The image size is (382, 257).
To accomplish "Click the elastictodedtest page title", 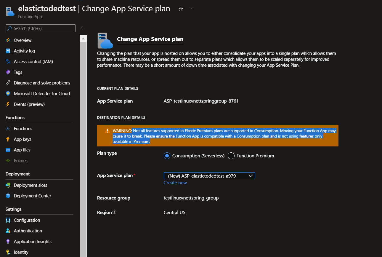I will coord(47,9).
